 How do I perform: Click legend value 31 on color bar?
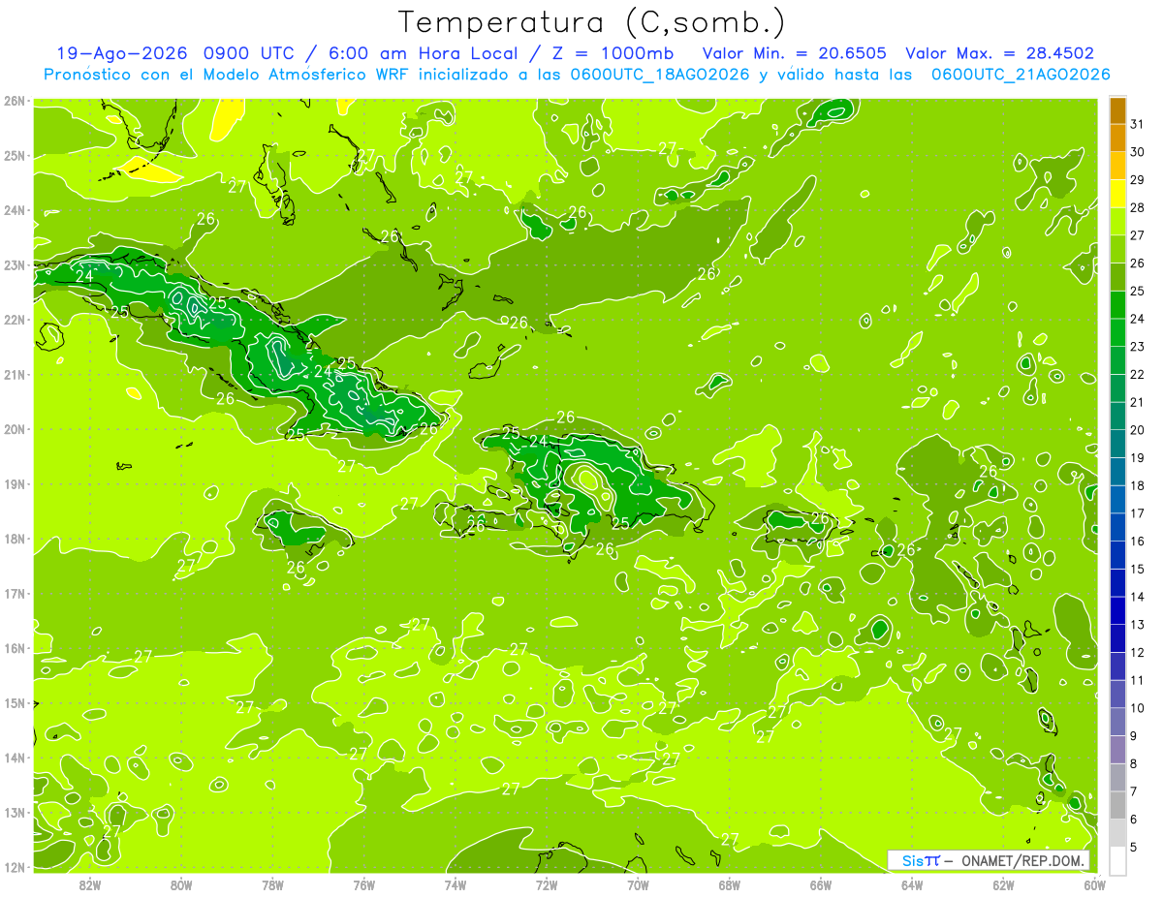click(1138, 124)
